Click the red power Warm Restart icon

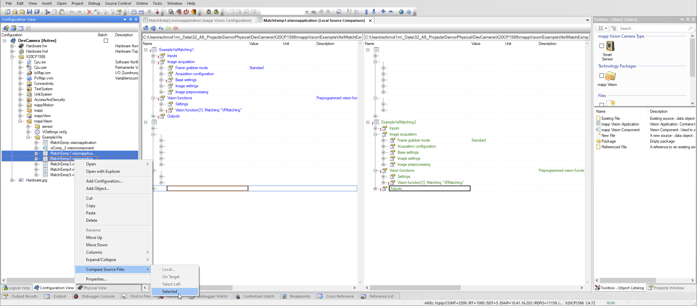pos(186,12)
